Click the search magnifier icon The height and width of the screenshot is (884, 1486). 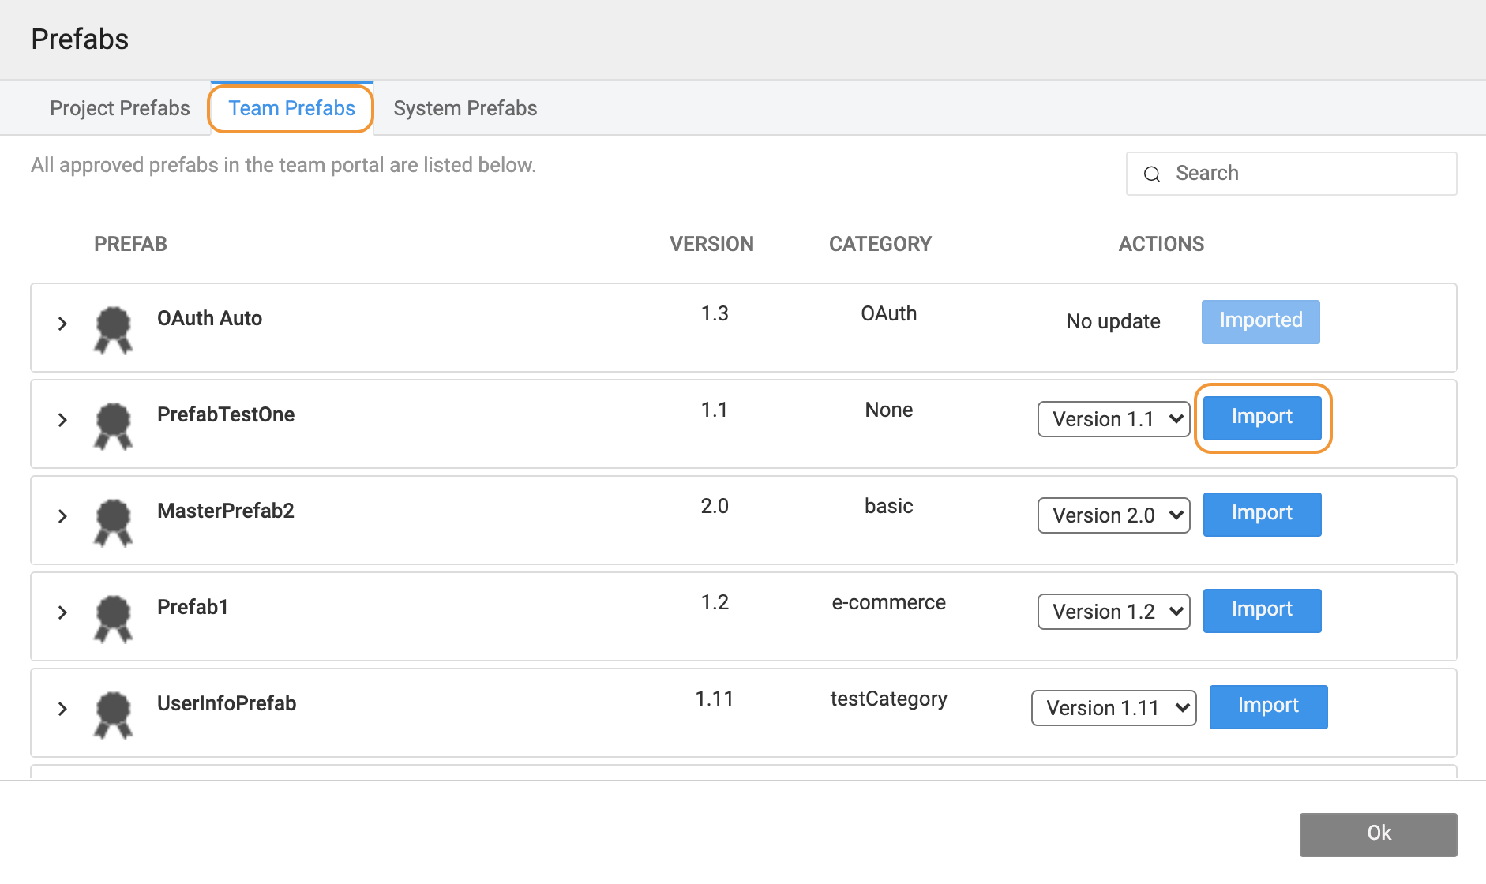coord(1152,174)
